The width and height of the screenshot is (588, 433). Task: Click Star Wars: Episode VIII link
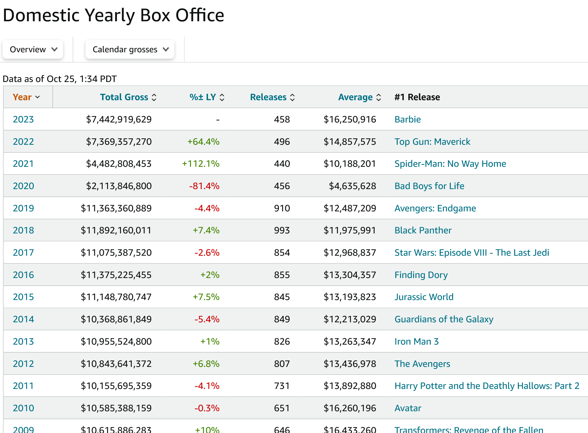tap(472, 253)
